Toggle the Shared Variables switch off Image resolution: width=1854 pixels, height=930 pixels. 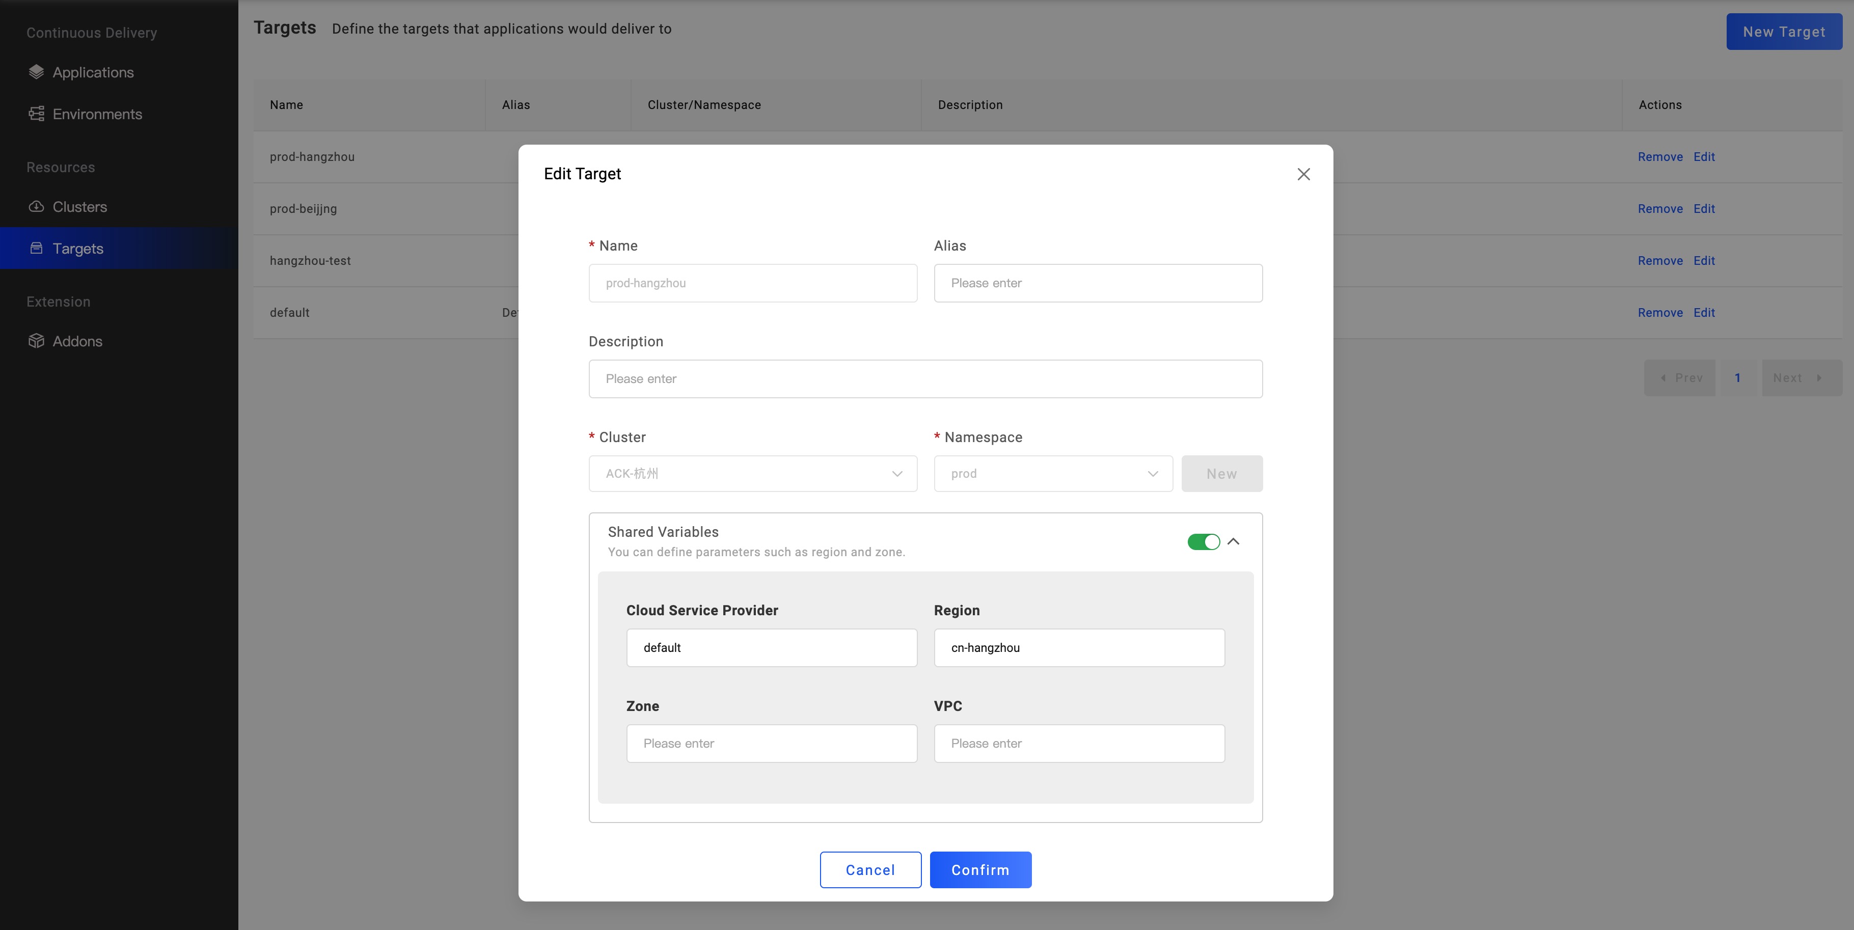1204,542
